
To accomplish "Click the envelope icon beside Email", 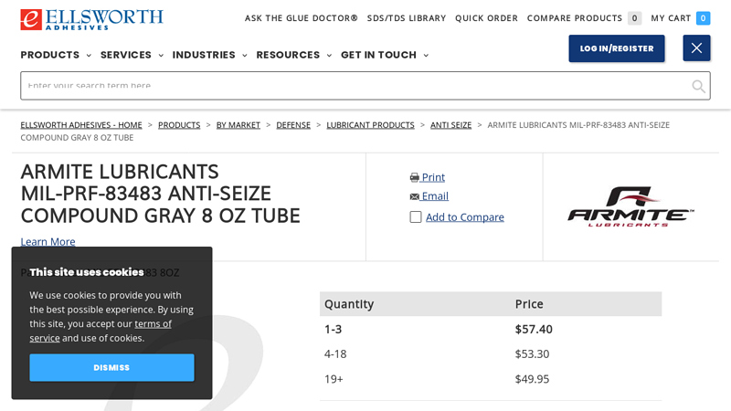I will [415, 196].
